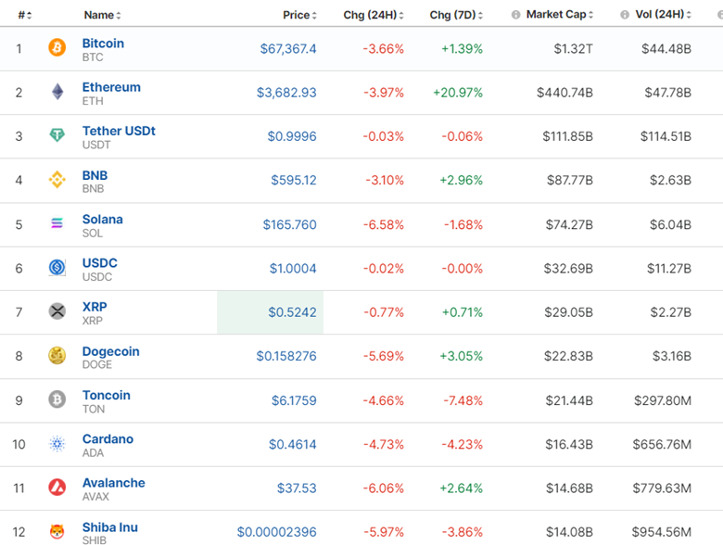The image size is (723, 545).
Task: Open the Solana coin page link
Action: (103, 219)
